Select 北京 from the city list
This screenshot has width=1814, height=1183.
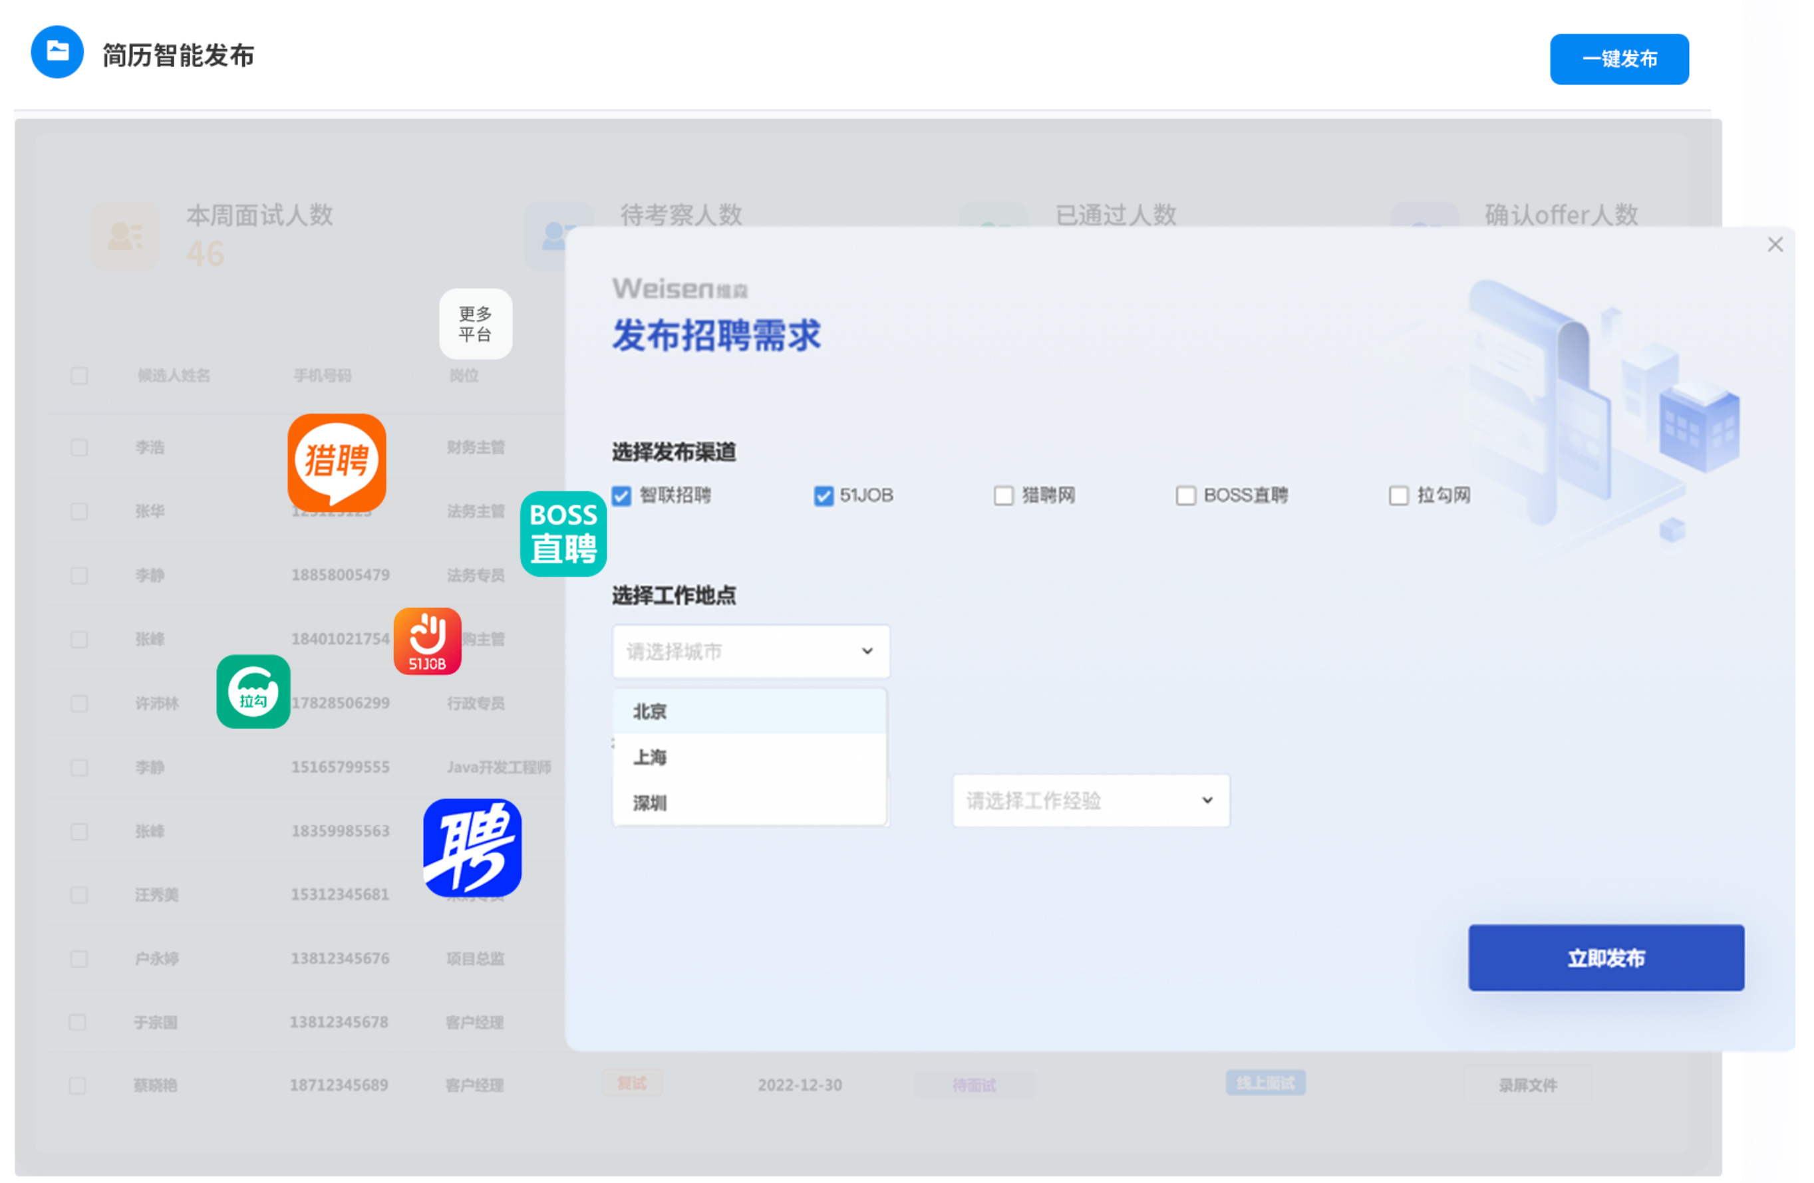click(x=750, y=712)
